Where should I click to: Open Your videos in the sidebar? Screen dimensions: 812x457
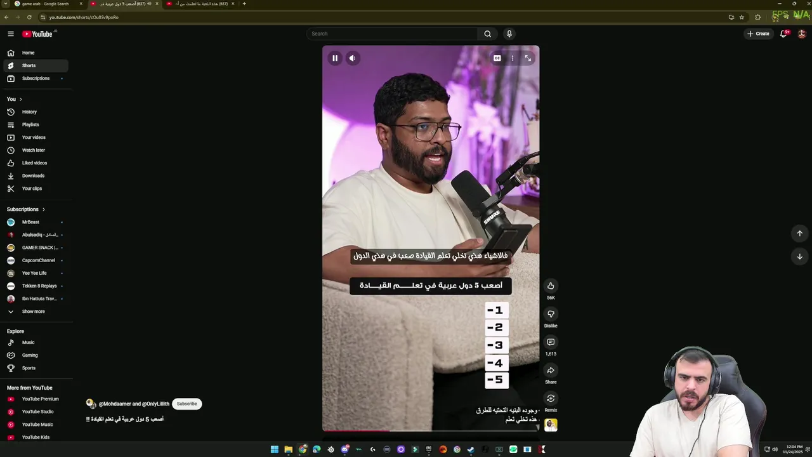click(36, 137)
